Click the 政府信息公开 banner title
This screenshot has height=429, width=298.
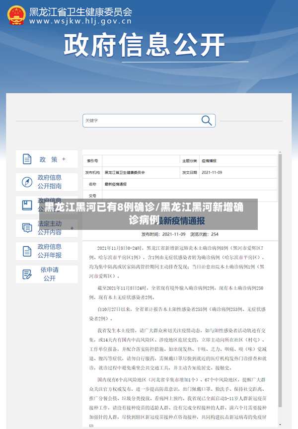click(144, 45)
